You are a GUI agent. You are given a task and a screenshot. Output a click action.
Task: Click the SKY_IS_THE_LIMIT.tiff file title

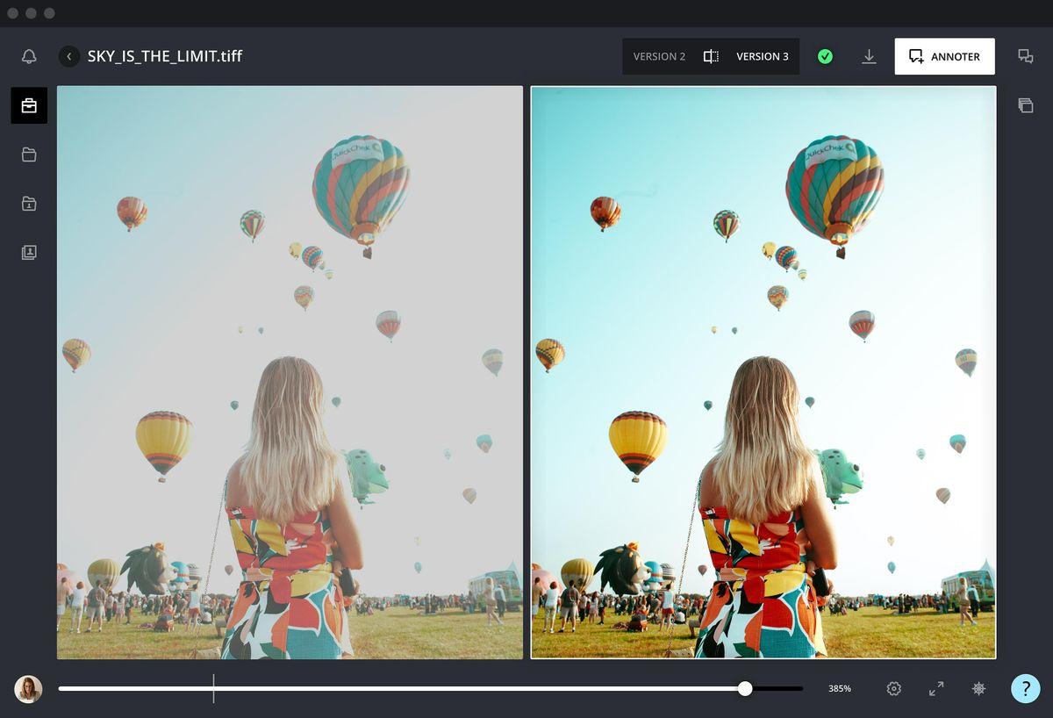(x=165, y=56)
